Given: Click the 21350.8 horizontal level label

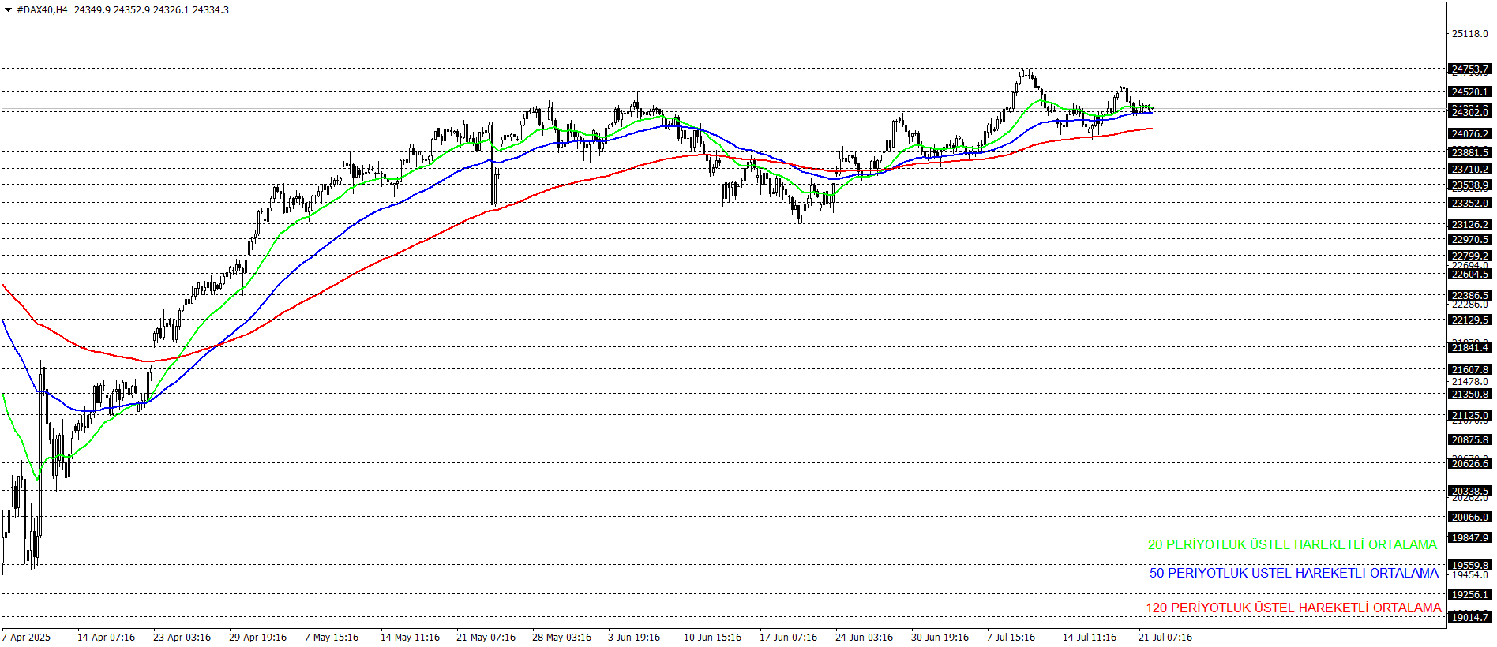Looking at the screenshot, I should tap(1470, 395).
